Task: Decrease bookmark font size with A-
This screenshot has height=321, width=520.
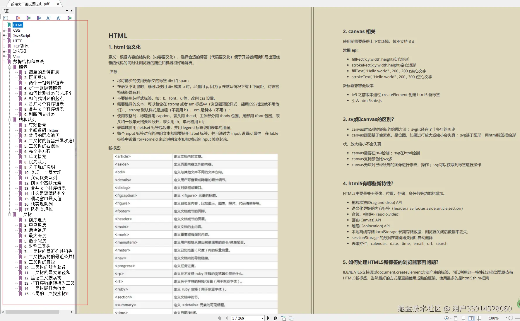Action: tap(59, 18)
